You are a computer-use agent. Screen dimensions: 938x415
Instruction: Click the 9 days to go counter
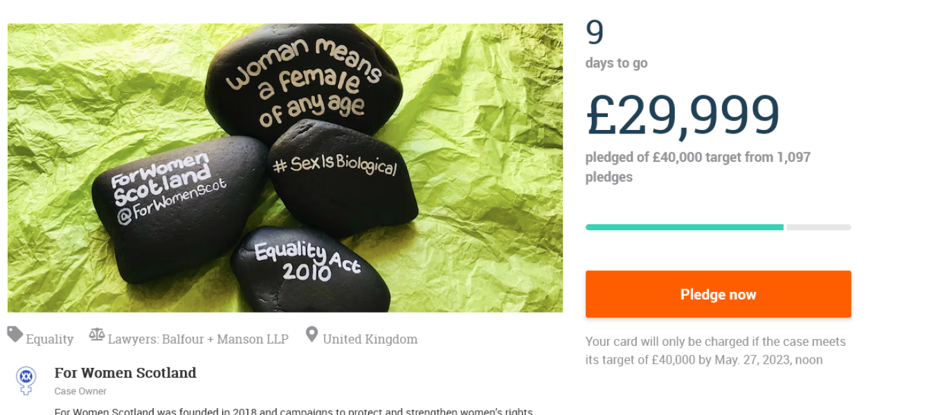[595, 33]
